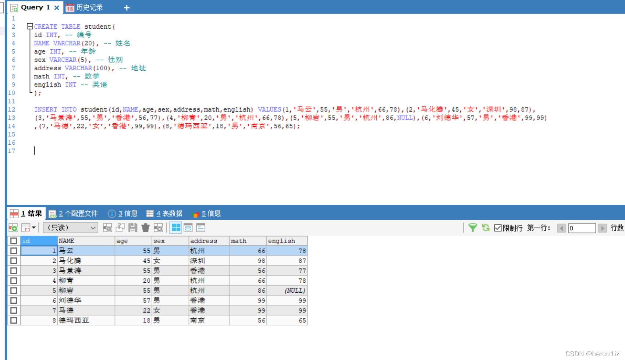Check the select-all header checkbox
This screenshot has width=625, height=360.
14,241
